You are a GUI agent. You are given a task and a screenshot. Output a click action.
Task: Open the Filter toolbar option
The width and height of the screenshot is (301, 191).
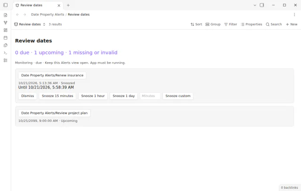coord(230,24)
